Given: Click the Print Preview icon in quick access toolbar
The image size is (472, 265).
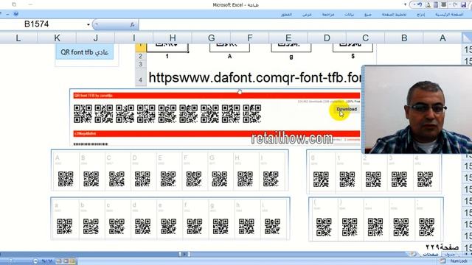Looking at the screenshot, I should pos(428,5).
